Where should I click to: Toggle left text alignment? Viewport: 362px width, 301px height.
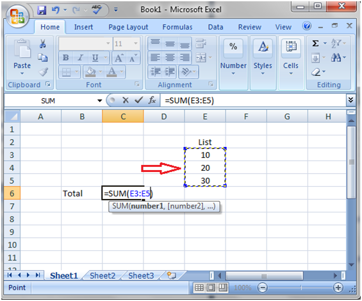click(x=155, y=58)
